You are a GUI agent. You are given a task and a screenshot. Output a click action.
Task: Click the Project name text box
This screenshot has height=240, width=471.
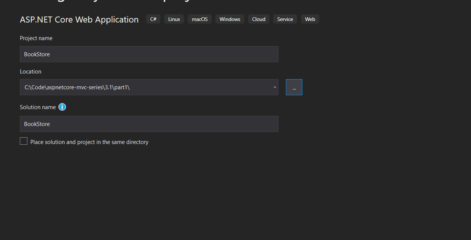(149, 54)
